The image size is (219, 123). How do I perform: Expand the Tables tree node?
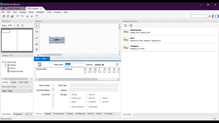point(6,65)
